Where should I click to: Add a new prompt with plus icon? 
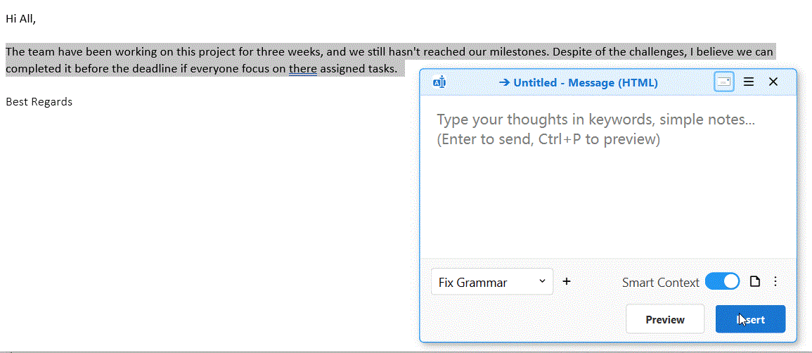pos(567,281)
